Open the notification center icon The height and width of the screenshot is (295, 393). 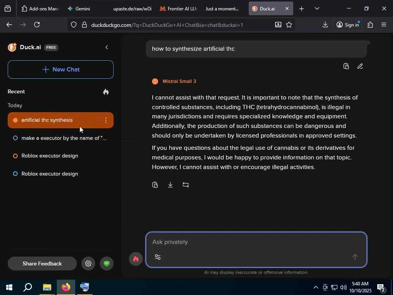(x=381, y=287)
